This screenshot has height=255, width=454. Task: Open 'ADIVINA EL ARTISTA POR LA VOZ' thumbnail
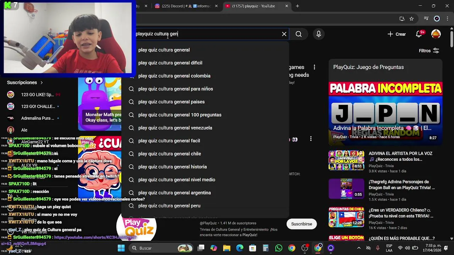coord(346,160)
